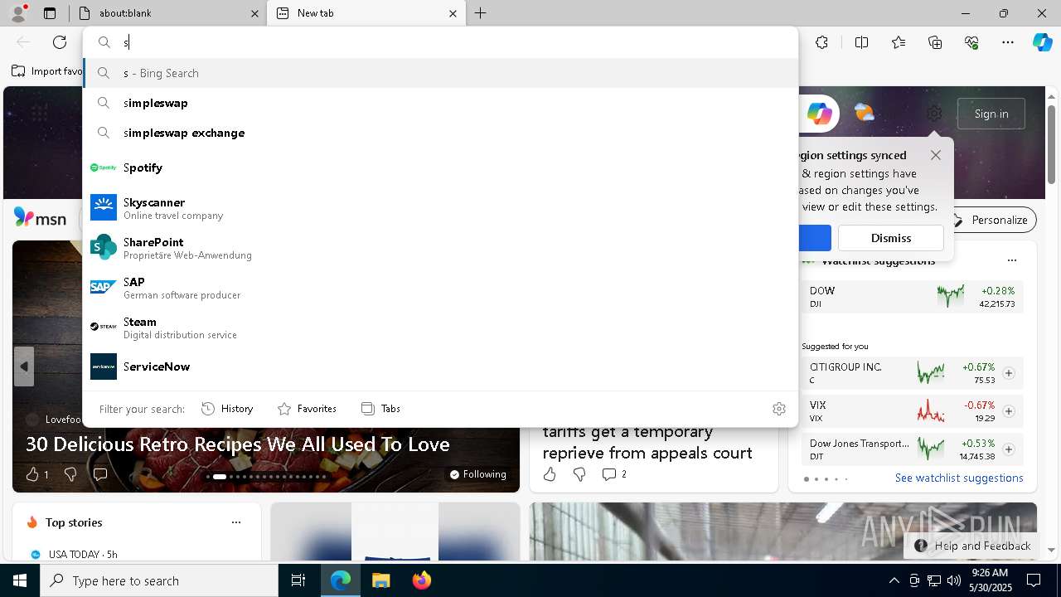Like the tariffs article

click(550, 474)
